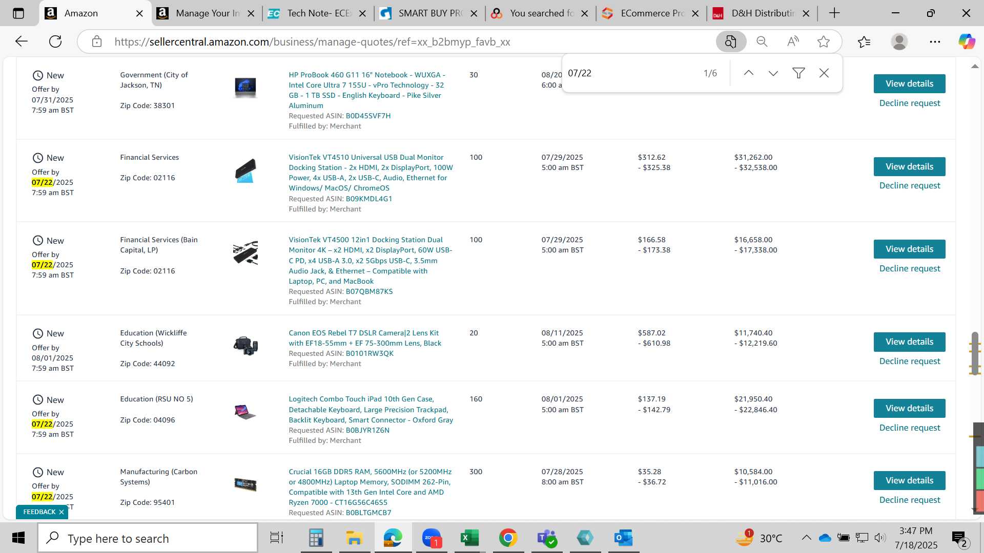Viewport: 984px width, 553px height.
Task: Open site information lock icon
Action: point(97,41)
